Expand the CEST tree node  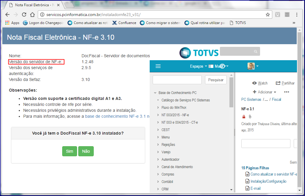(x=158, y=130)
